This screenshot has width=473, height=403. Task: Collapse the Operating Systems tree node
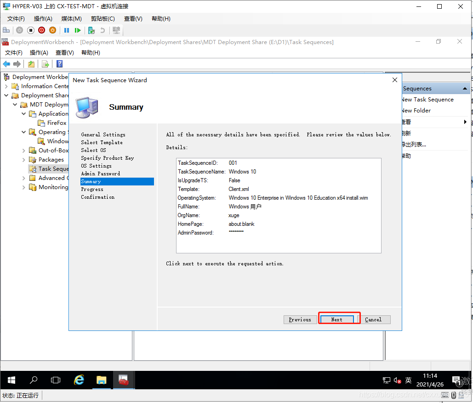pos(24,132)
